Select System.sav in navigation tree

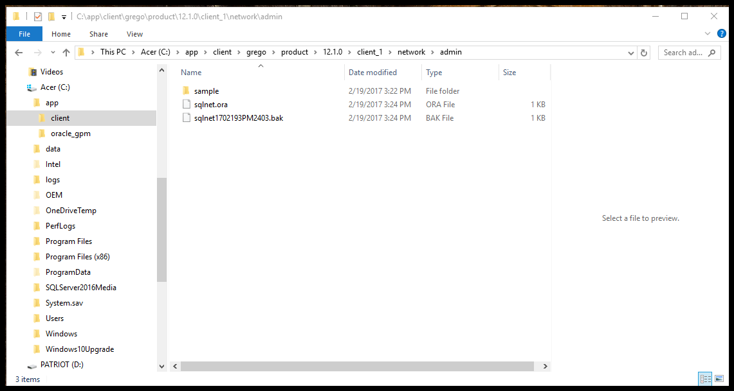(64, 303)
